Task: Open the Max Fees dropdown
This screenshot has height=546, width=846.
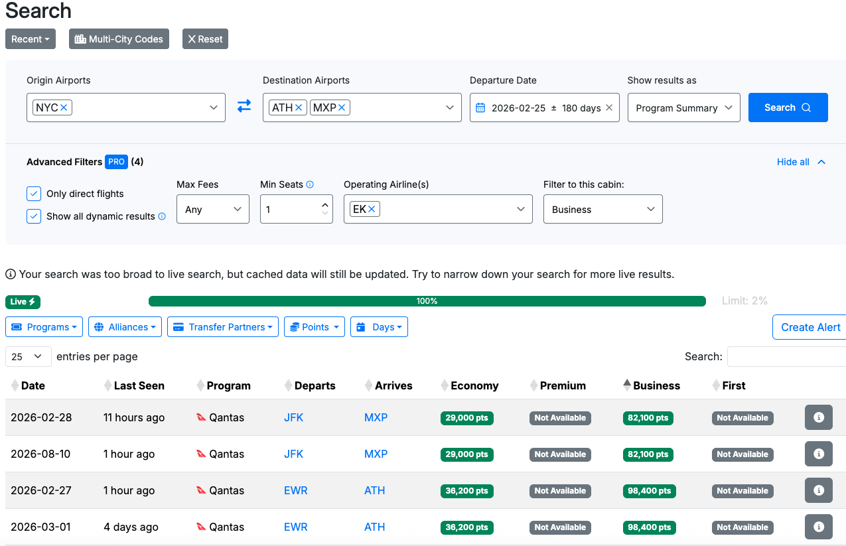Action: pyautogui.click(x=212, y=209)
